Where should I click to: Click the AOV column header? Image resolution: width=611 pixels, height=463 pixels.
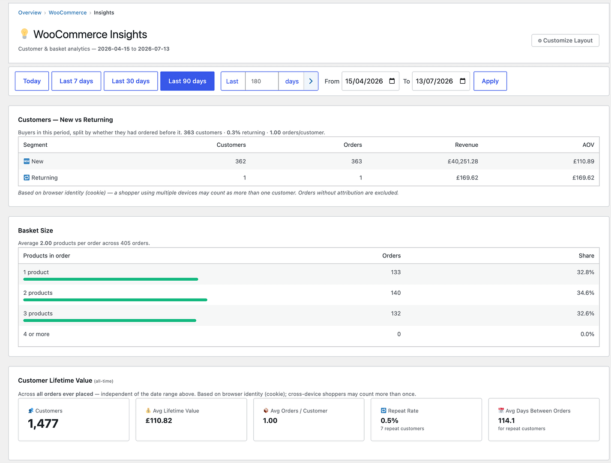pyautogui.click(x=588, y=145)
